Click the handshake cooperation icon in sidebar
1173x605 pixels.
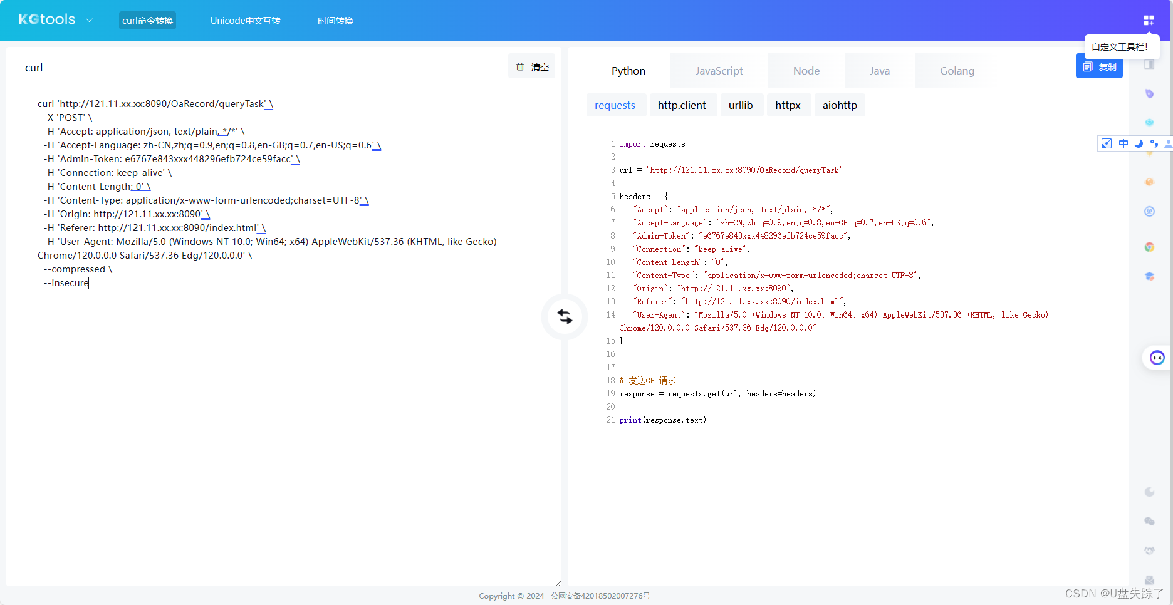[1149, 551]
